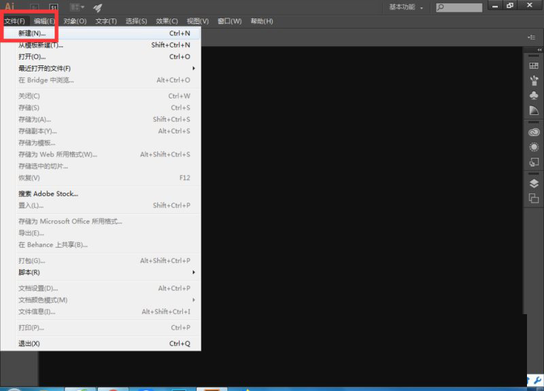Open the 基本功能 workspace switcher
The width and height of the screenshot is (544, 391).
point(406,7)
